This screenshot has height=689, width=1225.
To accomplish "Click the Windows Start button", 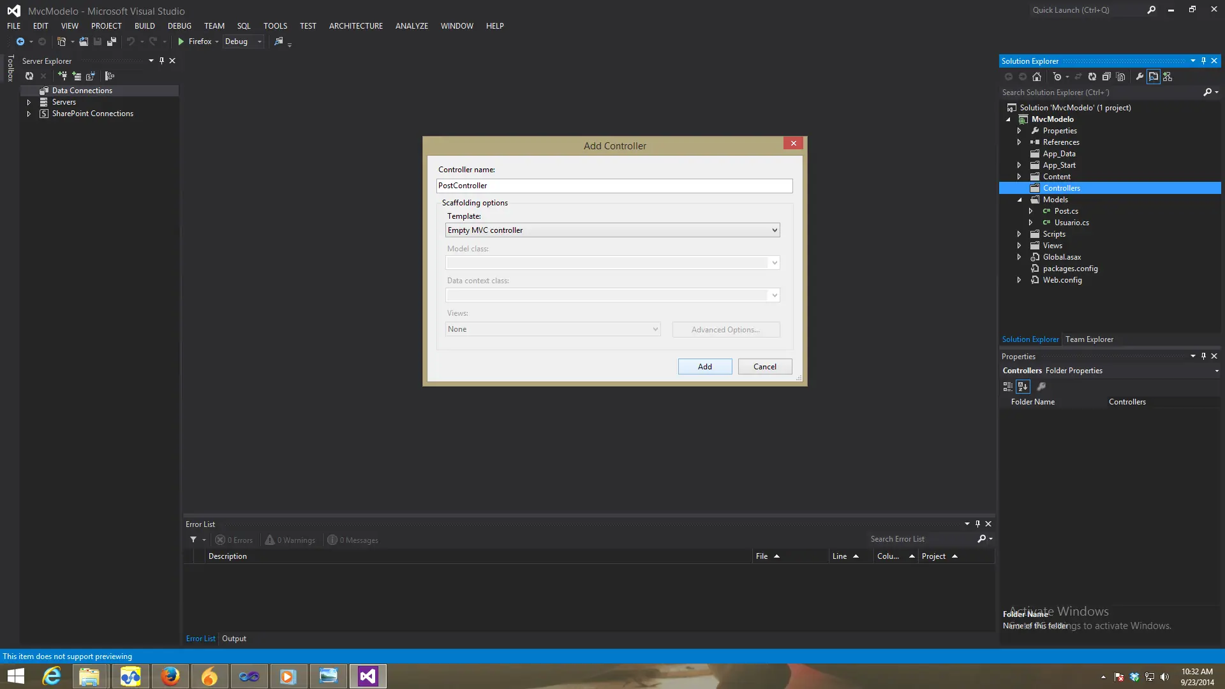I will click(15, 676).
